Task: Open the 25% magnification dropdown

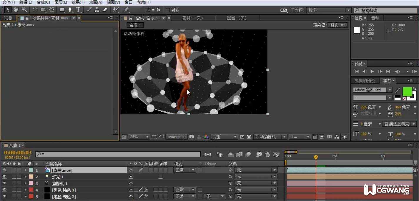Action: coord(139,137)
